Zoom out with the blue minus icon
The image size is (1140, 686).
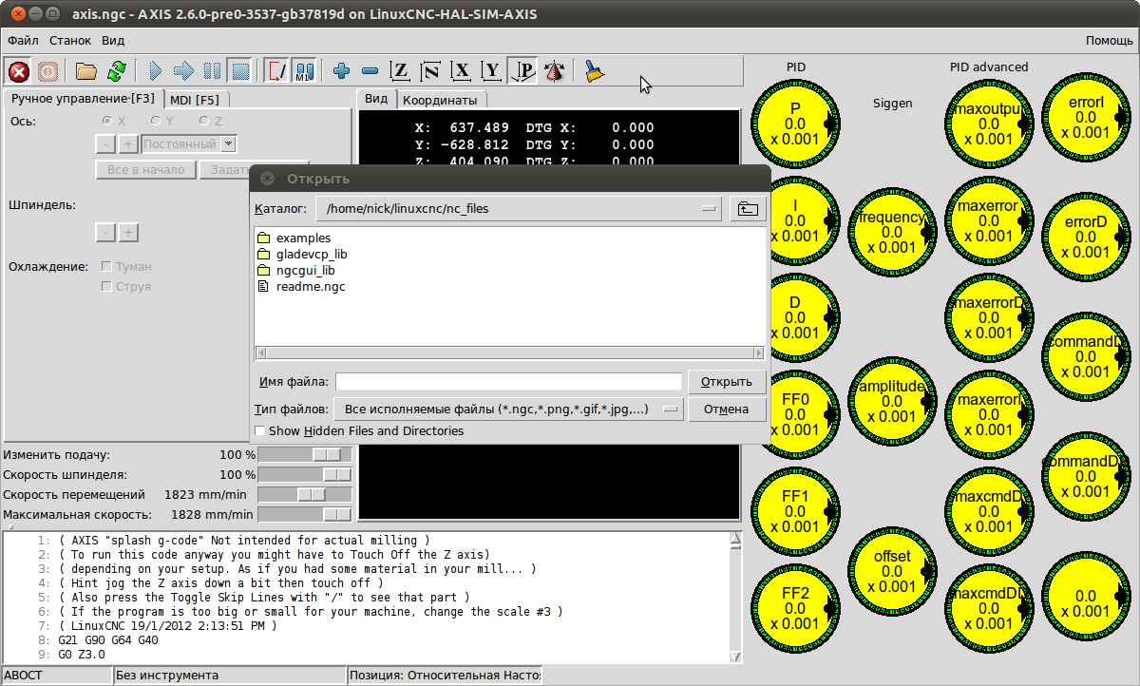pyautogui.click(x=370, y=70)
